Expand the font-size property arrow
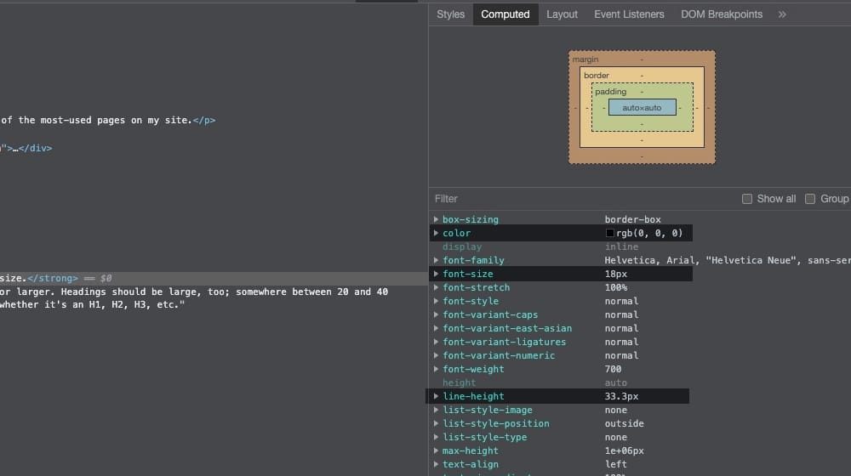This screenshot has width=851, height=476. (437, 274)
